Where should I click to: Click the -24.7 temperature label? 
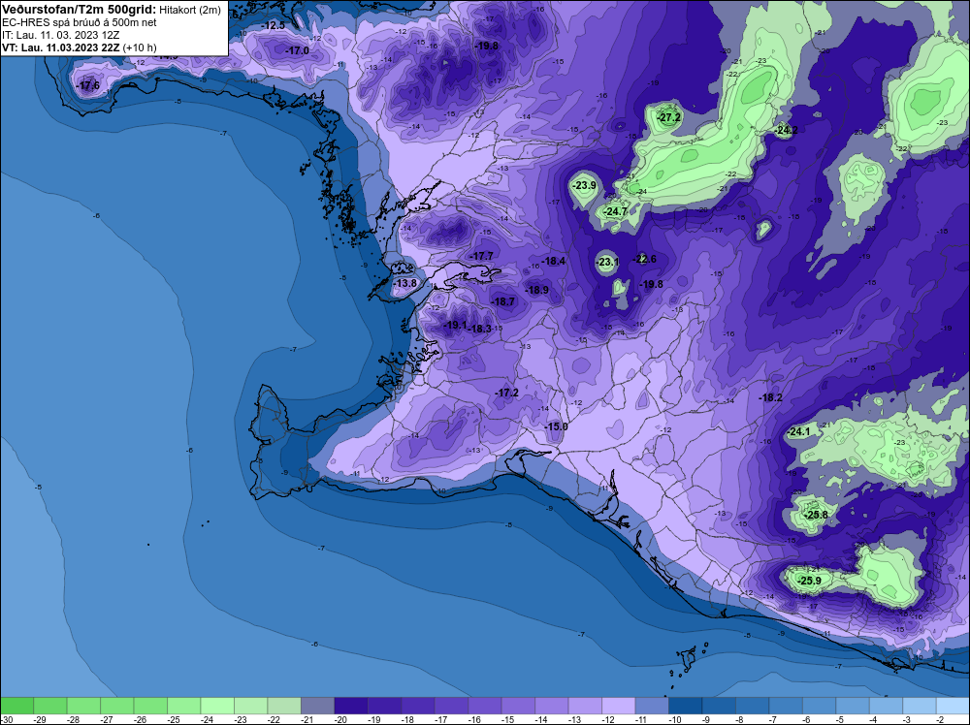coord(615,211)
